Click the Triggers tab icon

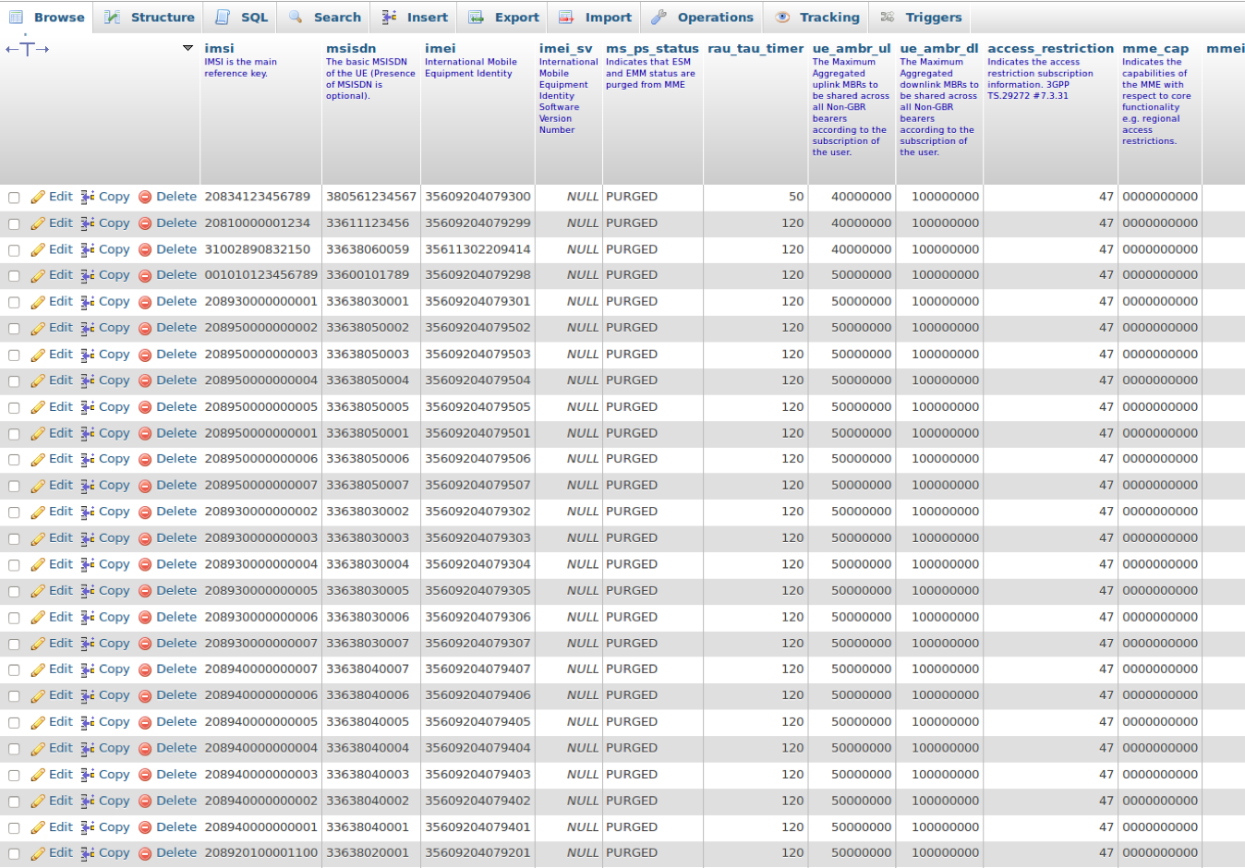pos(888,18)
